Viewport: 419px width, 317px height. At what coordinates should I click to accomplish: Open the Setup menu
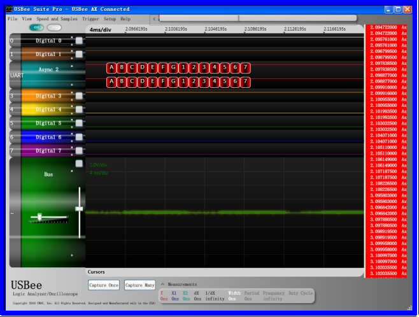(110, 18)
